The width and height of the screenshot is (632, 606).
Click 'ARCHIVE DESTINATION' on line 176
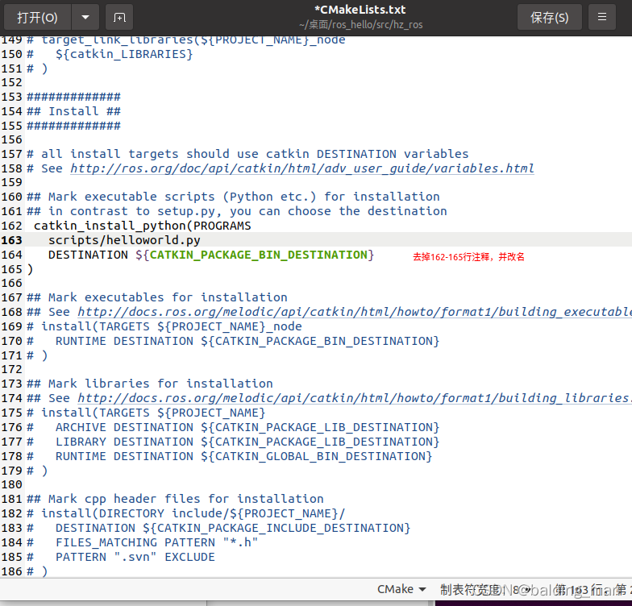tap(124, 427)
